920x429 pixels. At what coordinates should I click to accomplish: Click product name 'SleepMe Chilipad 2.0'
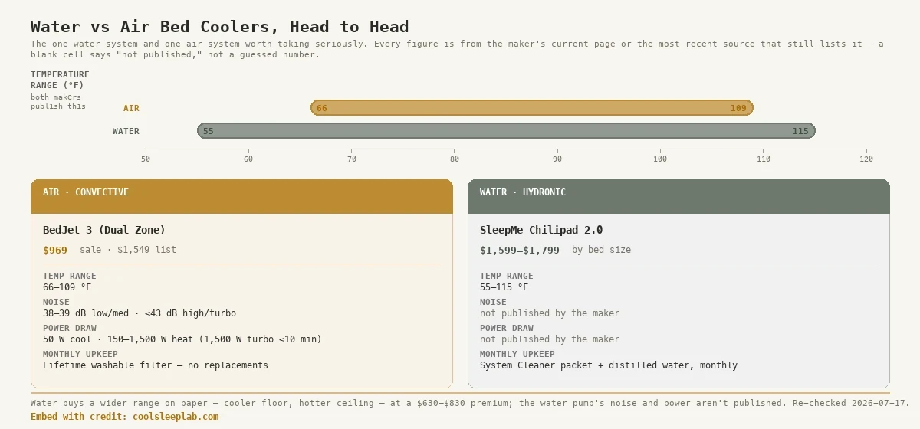point(541,230)
